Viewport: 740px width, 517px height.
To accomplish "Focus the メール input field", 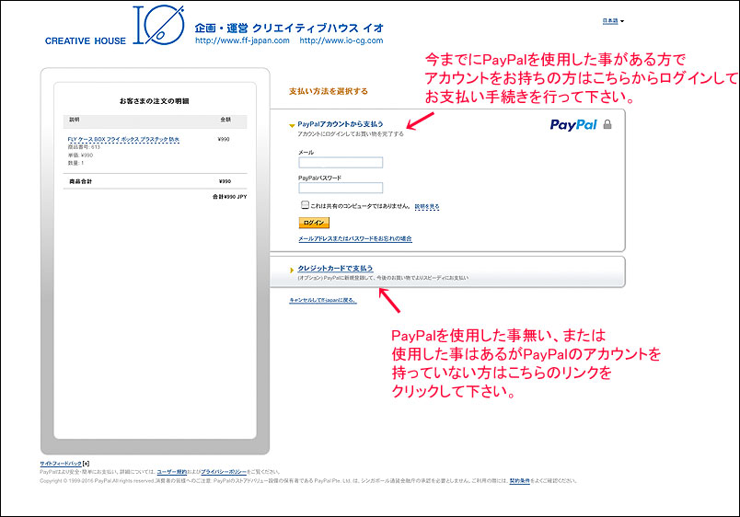I will pyautogui.click(x=341, y=163).
